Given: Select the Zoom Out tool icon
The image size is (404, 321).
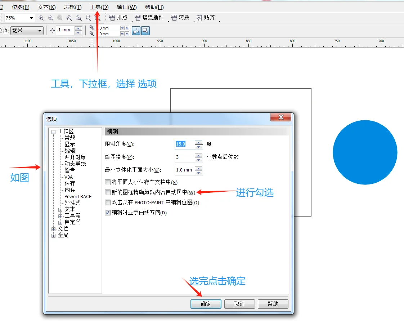Looking at the screenshot, I should 51,18.
